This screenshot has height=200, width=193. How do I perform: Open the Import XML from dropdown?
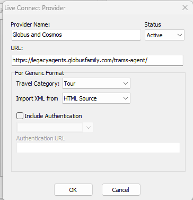[96, 98]
